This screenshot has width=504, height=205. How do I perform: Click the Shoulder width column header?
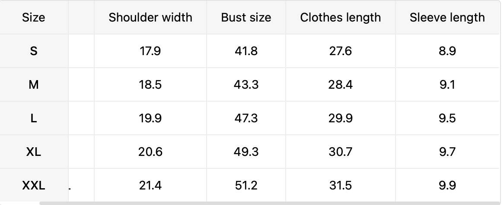[150, 18]
